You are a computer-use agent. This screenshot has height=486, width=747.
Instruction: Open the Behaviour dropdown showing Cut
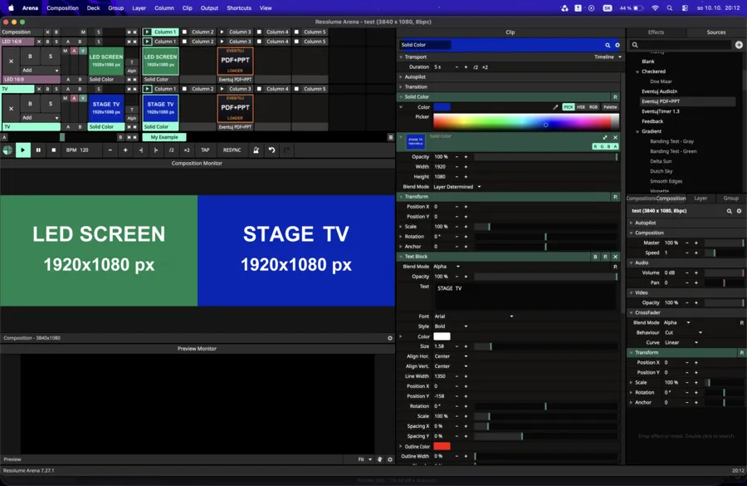[683, 332]
